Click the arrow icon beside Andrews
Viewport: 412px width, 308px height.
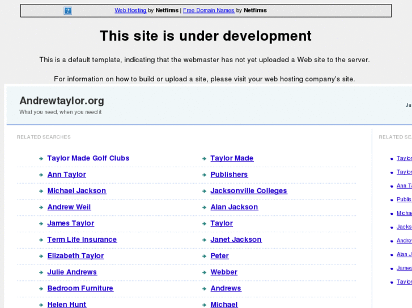(204, 289)
